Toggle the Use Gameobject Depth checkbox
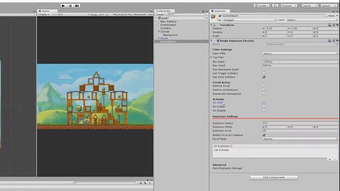 tap(264, 70)
